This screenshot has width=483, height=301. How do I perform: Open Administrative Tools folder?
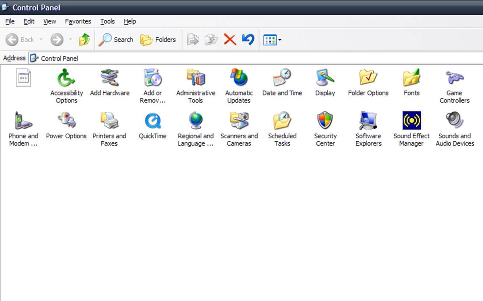click(x=195, y=78)
